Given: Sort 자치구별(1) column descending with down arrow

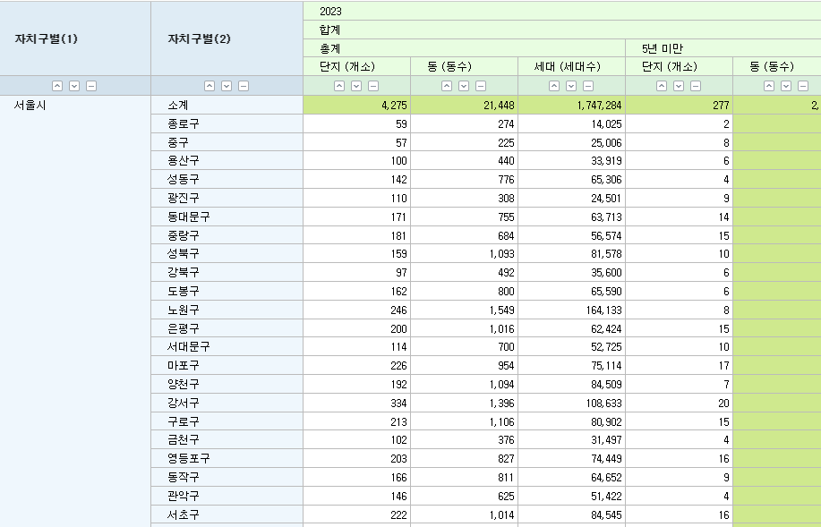Looking at the screenshot, I should [x=74, y=86].
